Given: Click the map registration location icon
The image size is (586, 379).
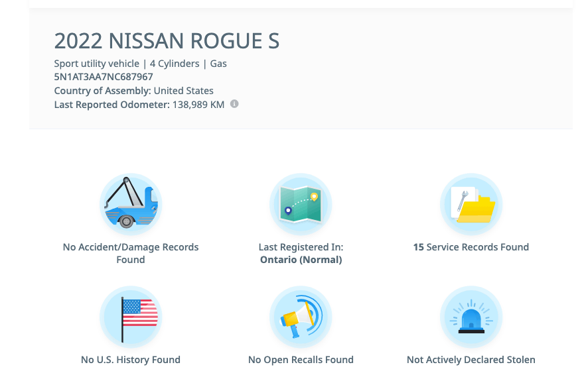Looking at the screenshot, I should click(301, 204).
